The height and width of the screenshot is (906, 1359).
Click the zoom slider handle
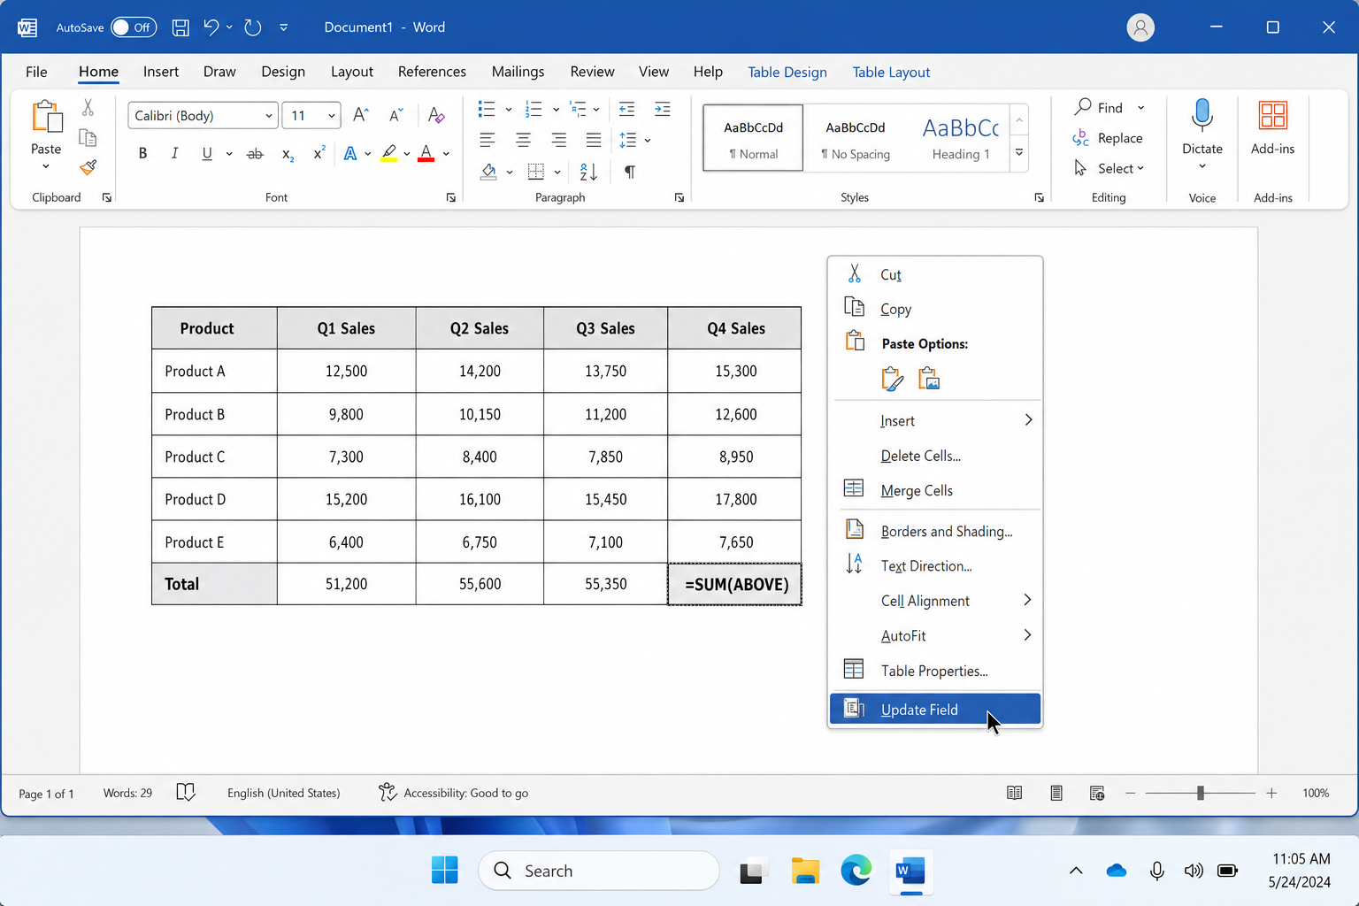[x=1201, y=793]
